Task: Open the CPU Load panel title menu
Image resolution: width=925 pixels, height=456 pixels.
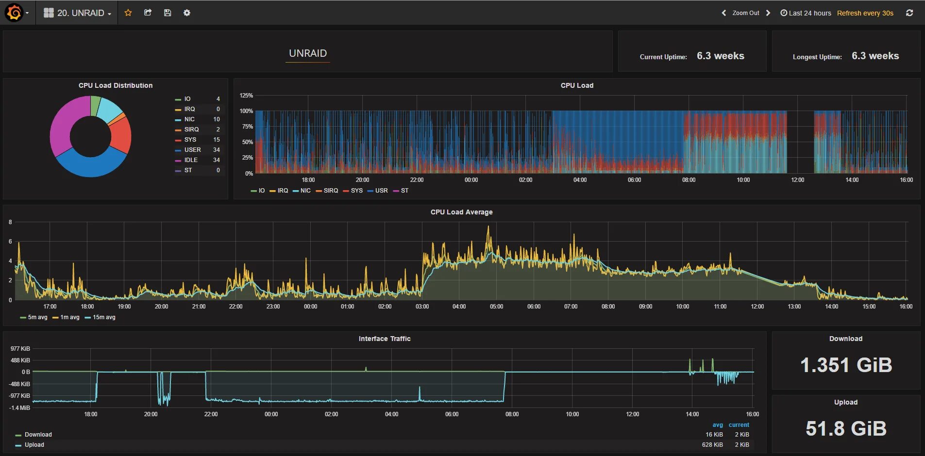Action: tap(577, 85)
